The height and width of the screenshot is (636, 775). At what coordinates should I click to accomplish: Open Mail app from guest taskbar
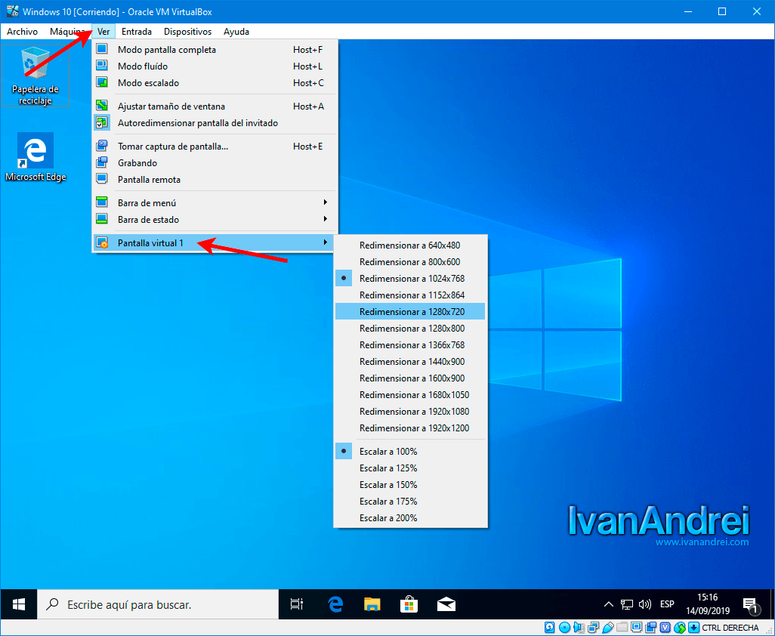pyautogui.click(x=446, y=604)
